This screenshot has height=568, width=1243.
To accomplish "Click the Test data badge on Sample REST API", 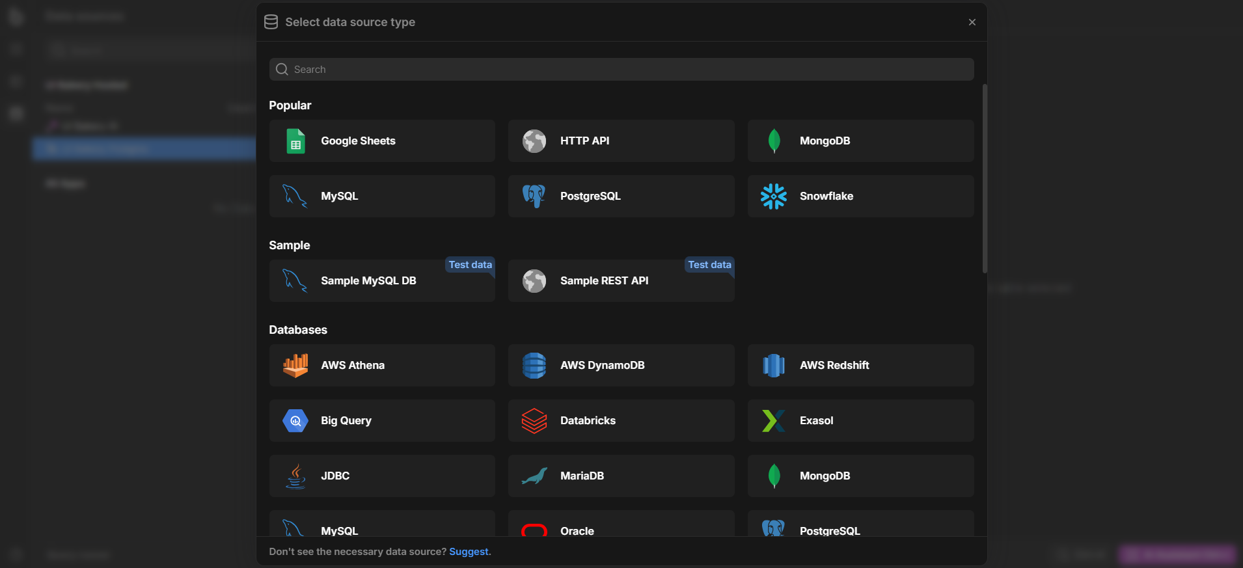I will pyautogui.click(x=709, y=265).
